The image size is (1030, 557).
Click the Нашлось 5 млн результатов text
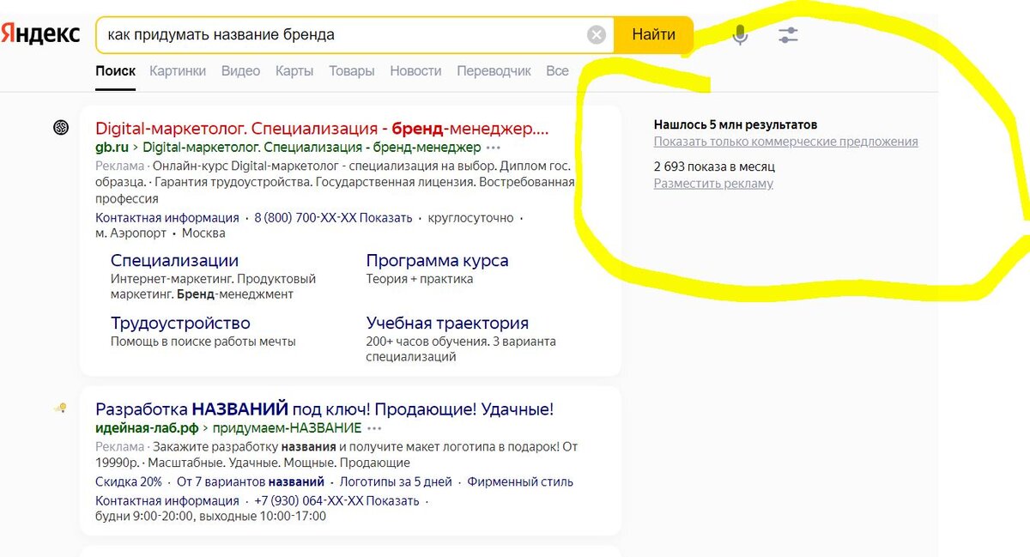[x=736, y=124]
